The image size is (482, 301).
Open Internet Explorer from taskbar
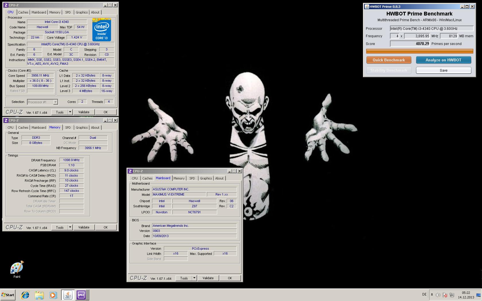(x=25, y=295)
